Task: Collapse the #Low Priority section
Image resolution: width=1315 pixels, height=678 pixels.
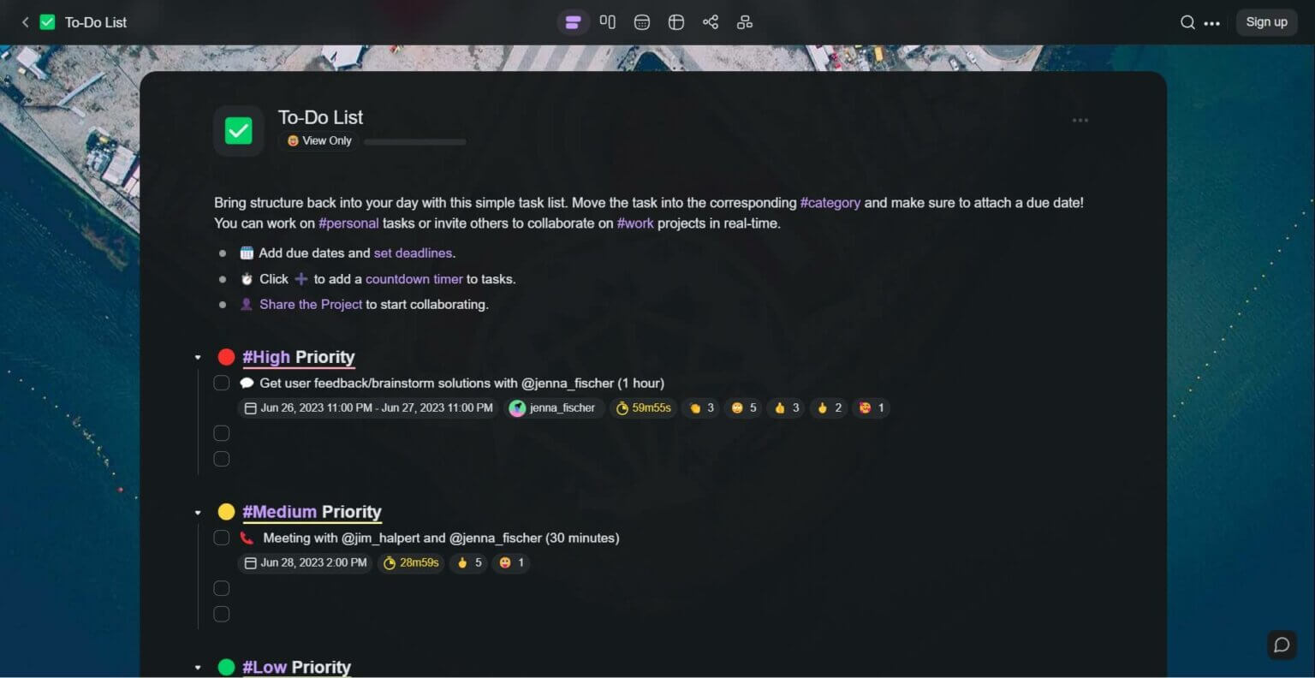Action: [x=198, y=668]
